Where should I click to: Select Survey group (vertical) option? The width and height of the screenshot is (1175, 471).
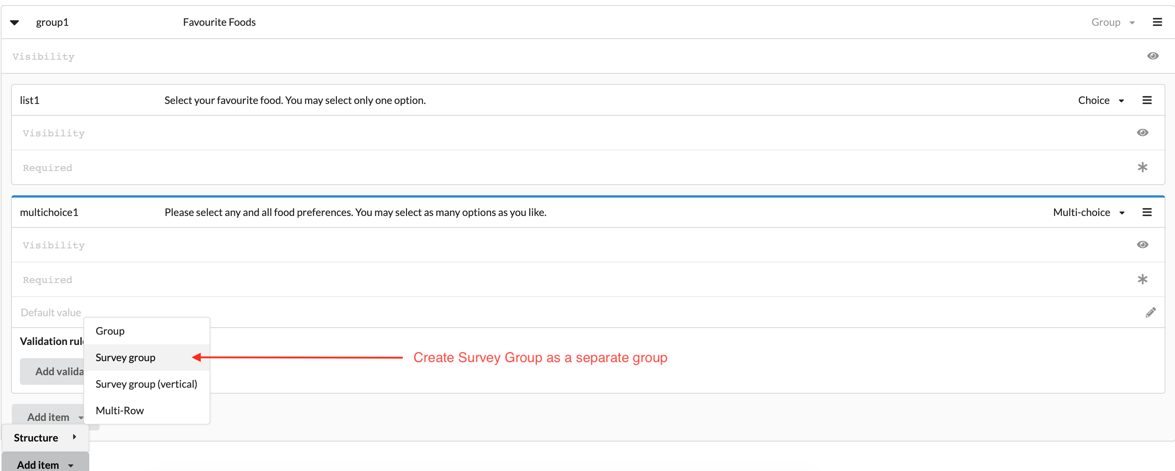coord(146,384)
